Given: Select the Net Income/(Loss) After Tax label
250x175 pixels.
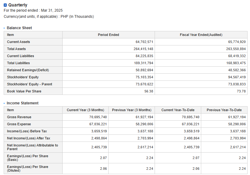Looking at the screenshot, I should [x=29, y=138].
